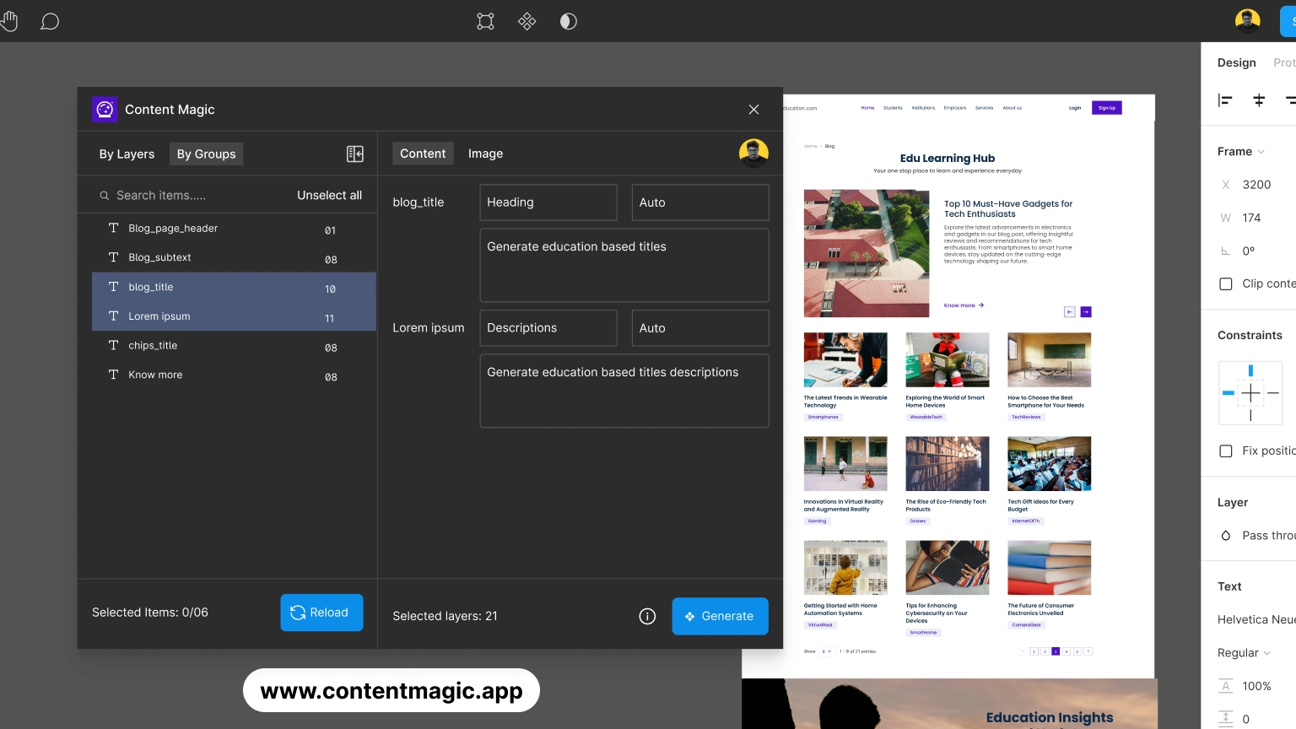Click text icon of chips_title row
Viewport: 1296px width, 729px height.
[113, 345]
